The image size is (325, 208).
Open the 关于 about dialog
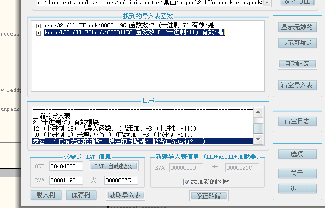(x=297, y=174)
